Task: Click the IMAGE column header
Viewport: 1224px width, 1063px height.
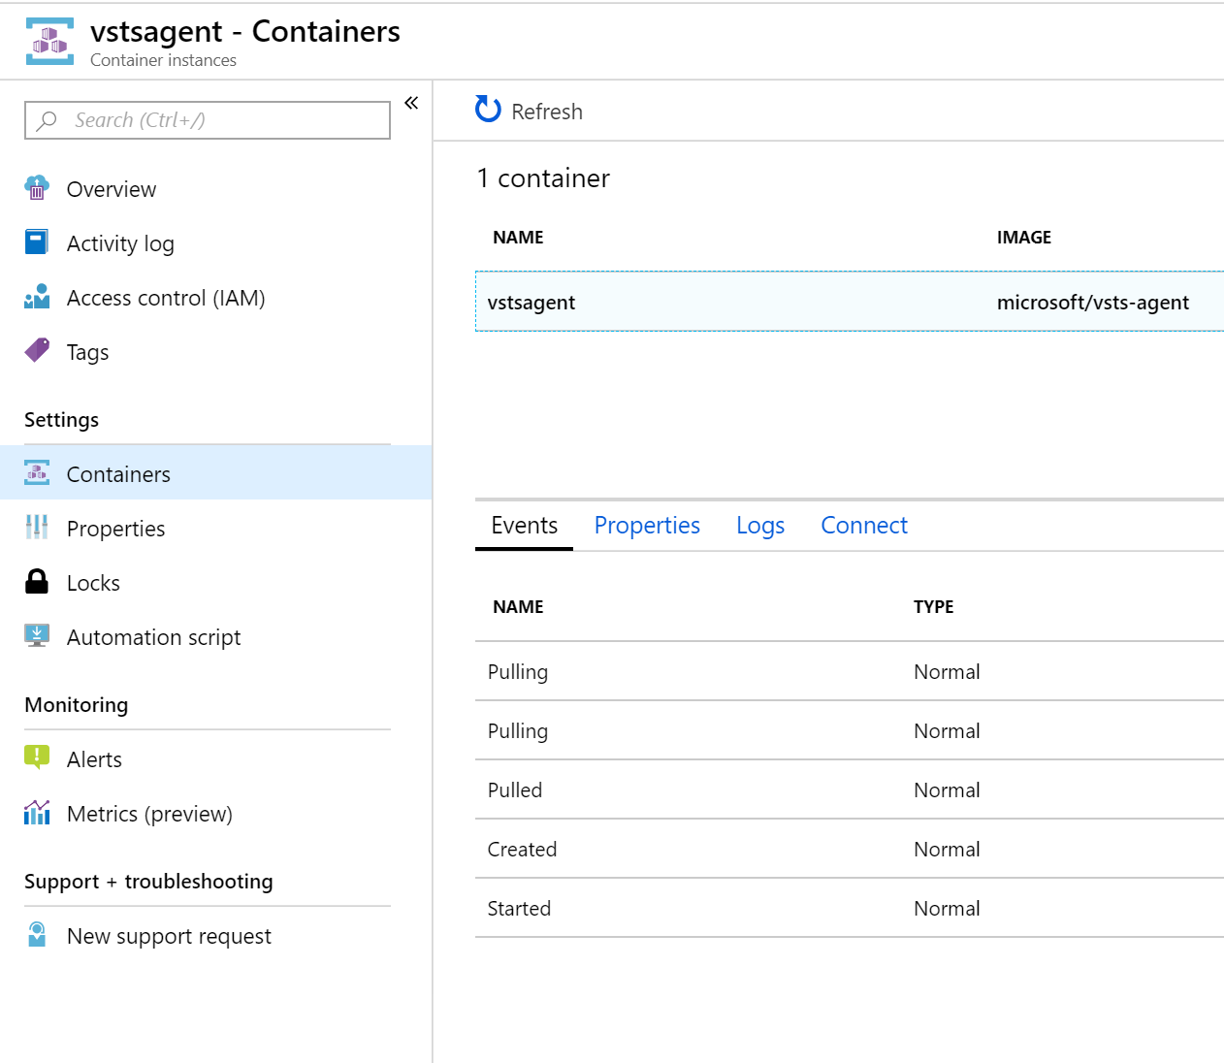Action: (1024, 238)
